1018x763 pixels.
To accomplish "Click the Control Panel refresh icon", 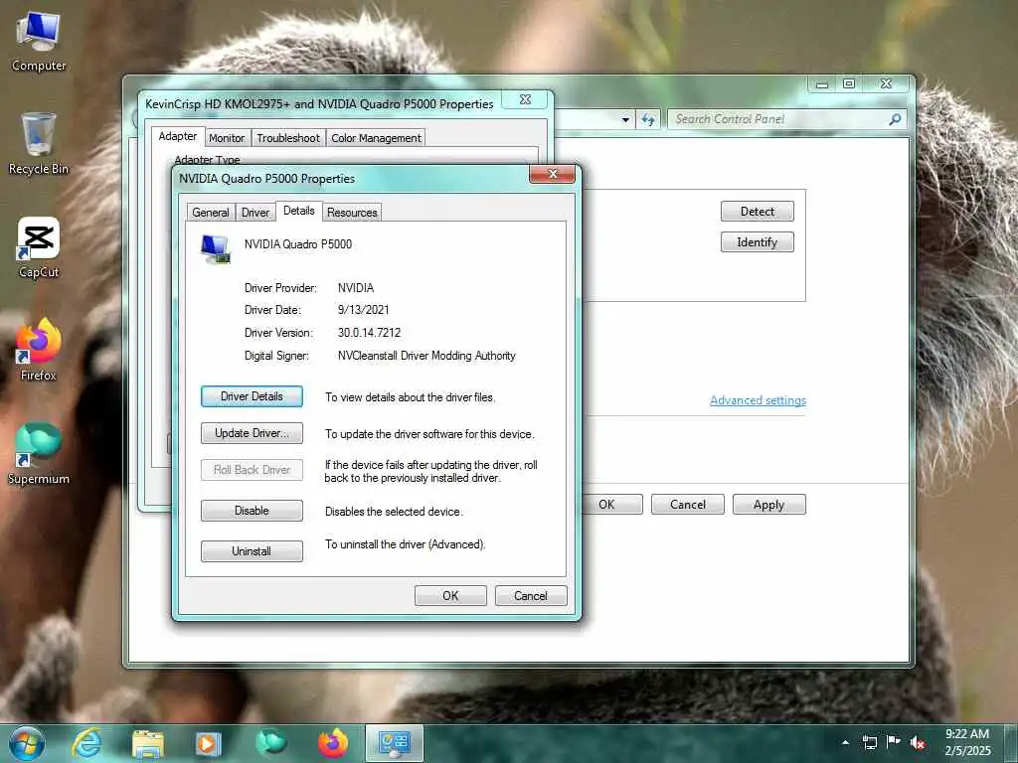I will (647, 119).
